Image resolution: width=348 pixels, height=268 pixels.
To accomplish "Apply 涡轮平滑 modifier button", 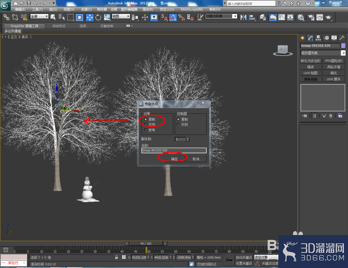I will (x=334, y=67).
